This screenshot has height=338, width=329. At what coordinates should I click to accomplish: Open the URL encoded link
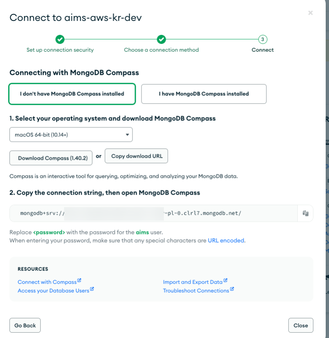[226, 241]
